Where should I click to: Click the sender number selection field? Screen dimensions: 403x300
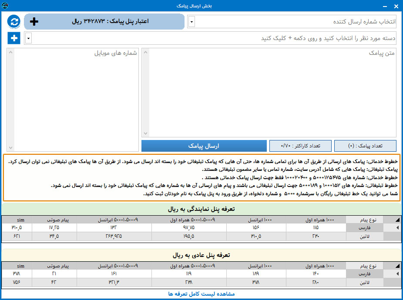pyautogui.click(x=292, y=22)
